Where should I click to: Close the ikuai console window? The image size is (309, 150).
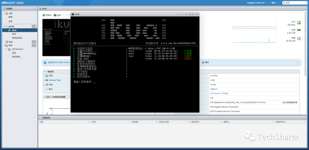click(197, 14)
